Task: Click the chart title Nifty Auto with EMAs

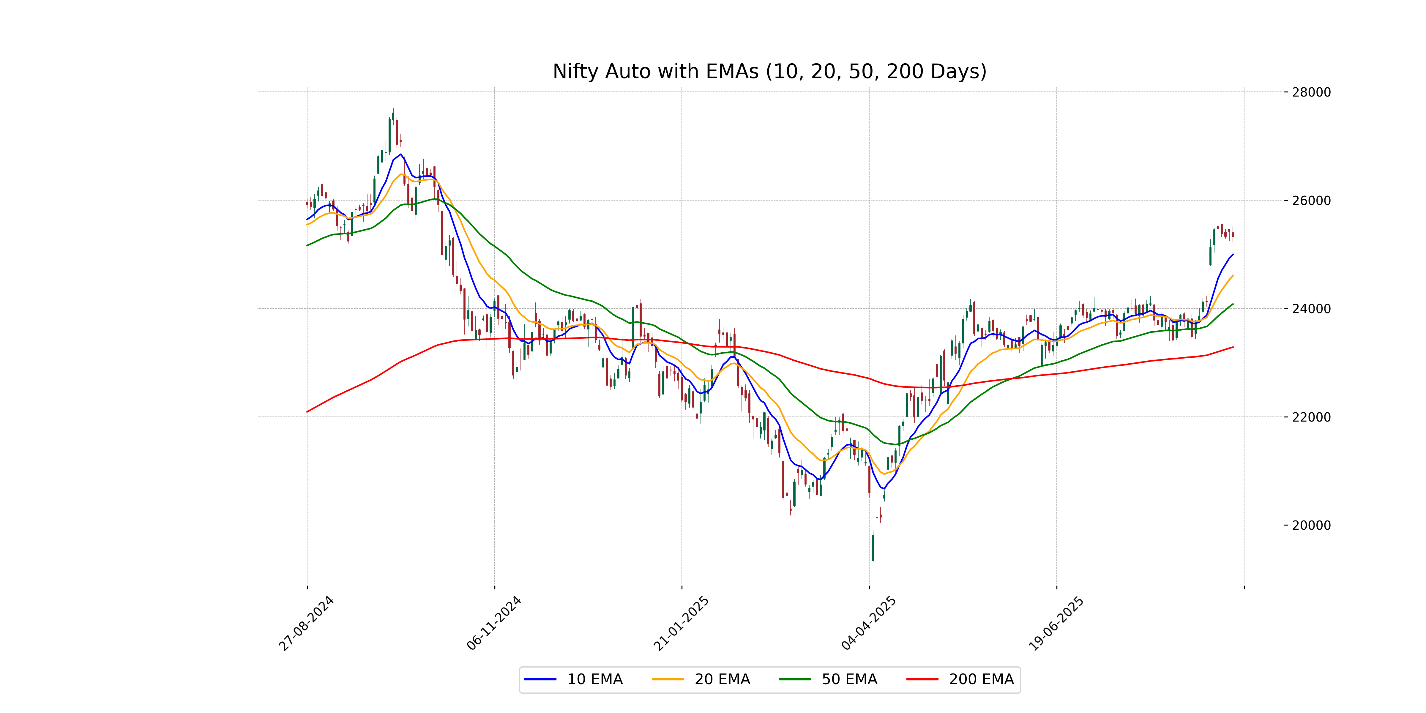Action: pyautogui.click(x=769, y=71)
